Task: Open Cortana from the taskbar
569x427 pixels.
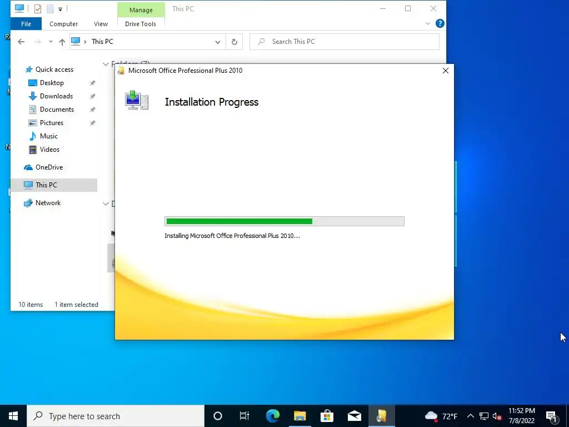Action: (x=217, y=416)
